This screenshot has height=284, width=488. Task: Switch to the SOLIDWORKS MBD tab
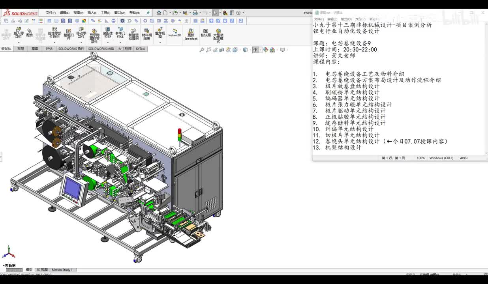(x=101, y=49)
